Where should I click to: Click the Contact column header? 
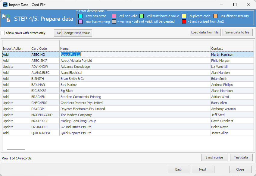(232, 49)
